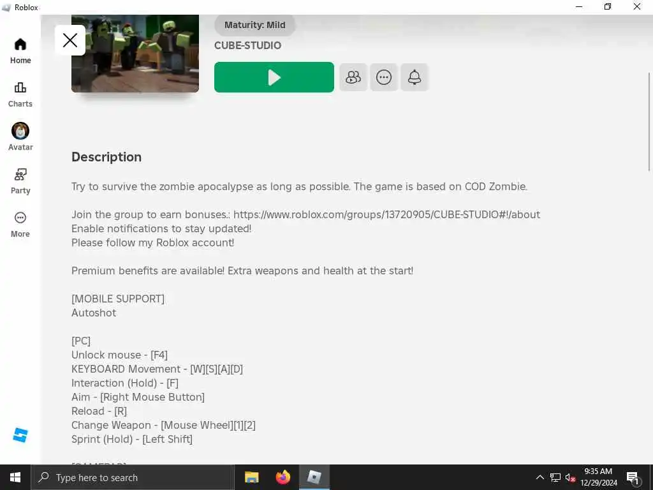Open the Charts page
Viewport: 653px width, 490px height.
pyautogui.click(x=20, y=94)
